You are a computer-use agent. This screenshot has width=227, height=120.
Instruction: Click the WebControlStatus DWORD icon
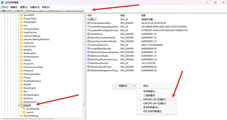click(89, 56)
